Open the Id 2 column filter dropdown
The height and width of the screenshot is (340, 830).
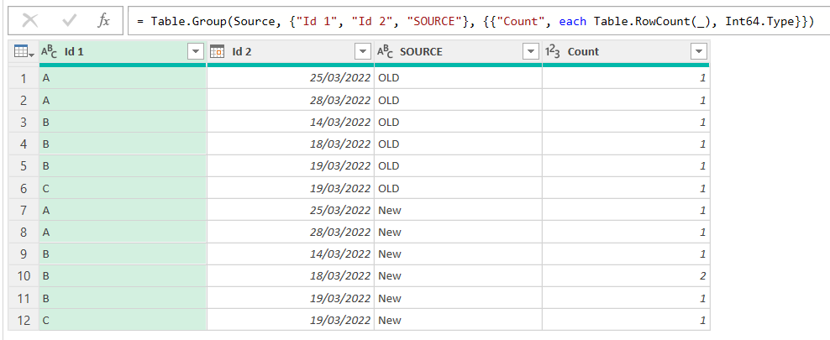pyautogui.click(x=363, y=52)
